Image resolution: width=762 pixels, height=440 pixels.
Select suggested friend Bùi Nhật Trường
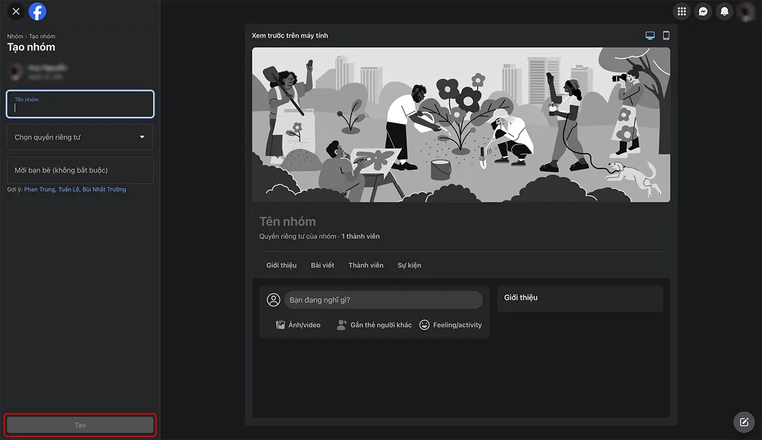tap(104, 189)
